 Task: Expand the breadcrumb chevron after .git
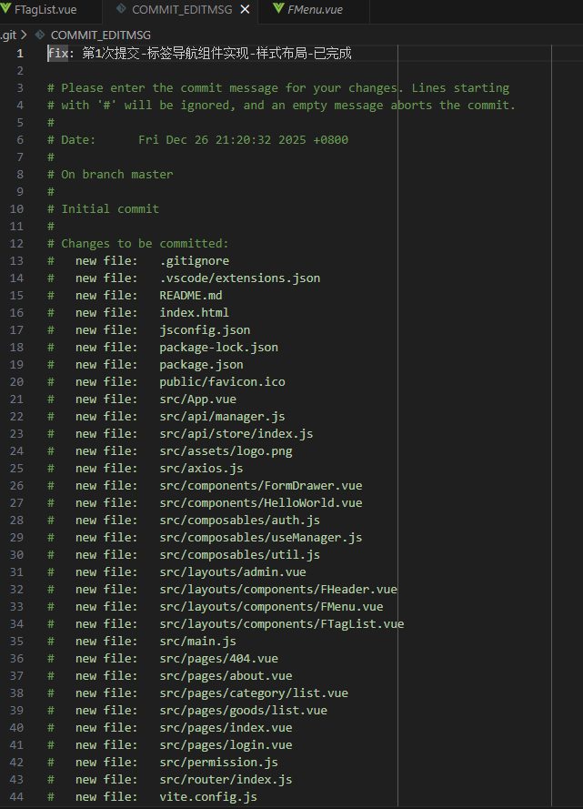tap(24, 35)
